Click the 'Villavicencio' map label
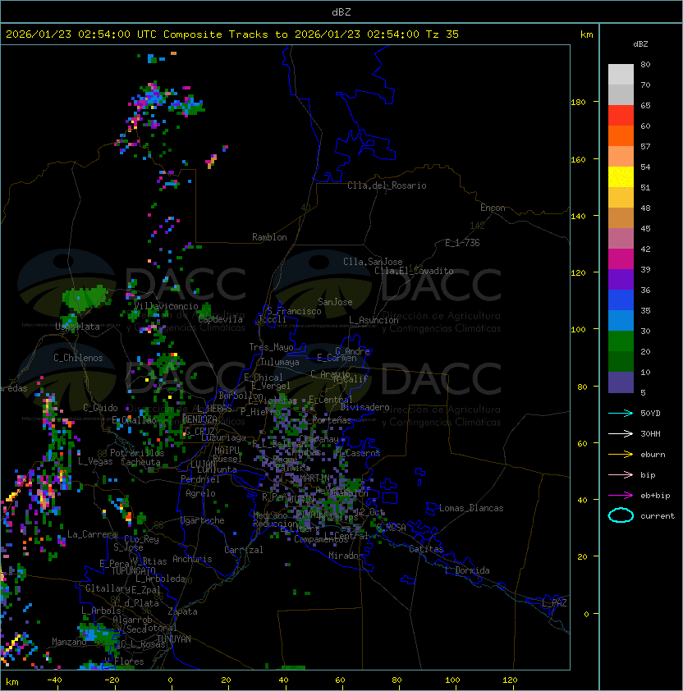This screenshot has width=683, height=691. click(x=166, y=306)
